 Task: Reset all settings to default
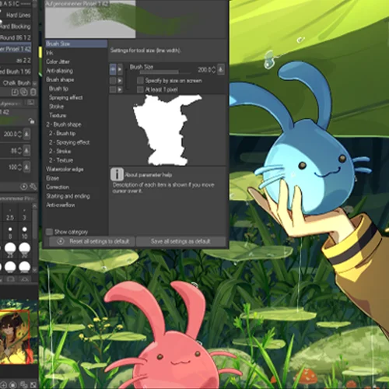(93, 241)
